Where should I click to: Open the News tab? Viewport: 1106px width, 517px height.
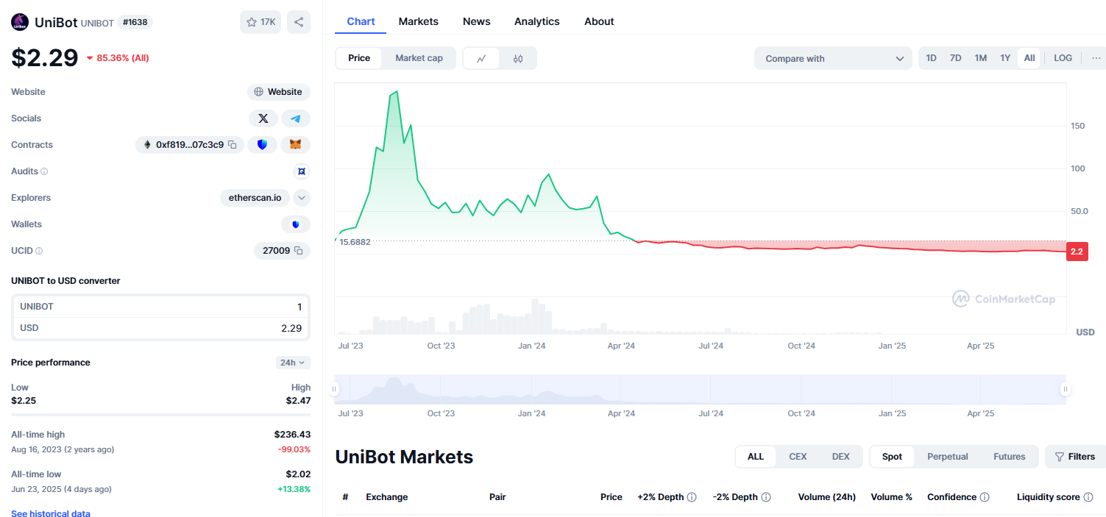tap(476, 21)
